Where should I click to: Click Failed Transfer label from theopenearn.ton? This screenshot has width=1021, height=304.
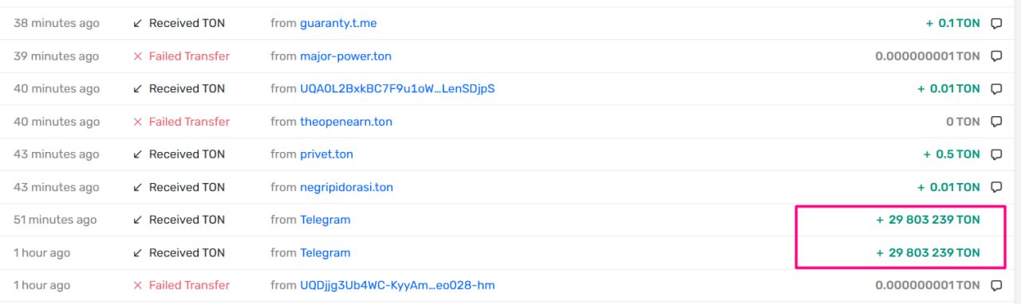tap(189, 122)
